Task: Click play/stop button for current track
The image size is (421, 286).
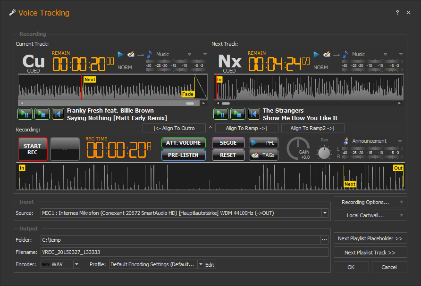Action: (42, 114)
